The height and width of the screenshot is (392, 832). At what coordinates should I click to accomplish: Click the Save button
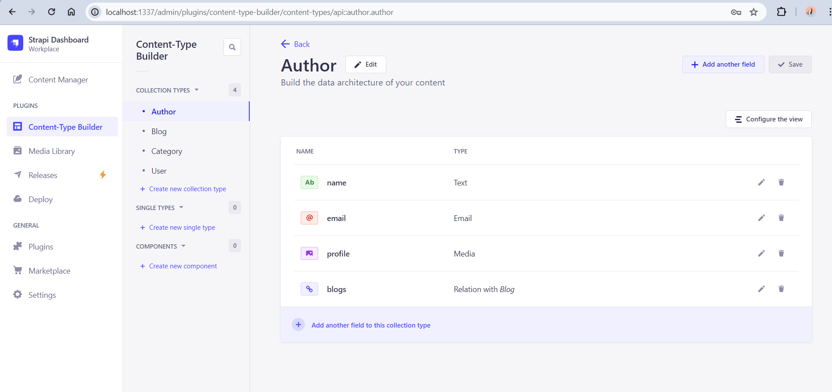pyautogui.click(x=790, y=64)
